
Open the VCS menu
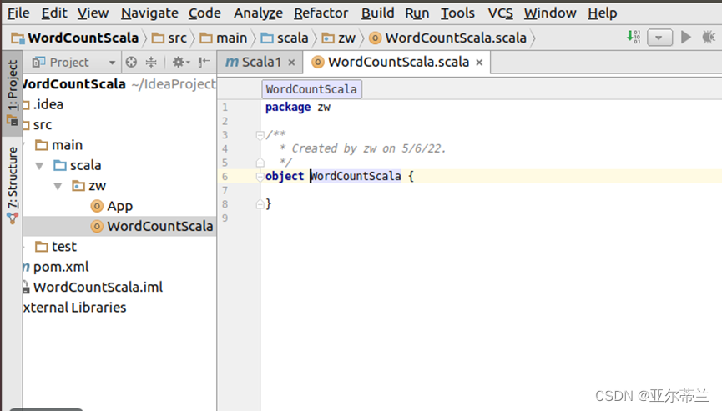pos(501,13)
